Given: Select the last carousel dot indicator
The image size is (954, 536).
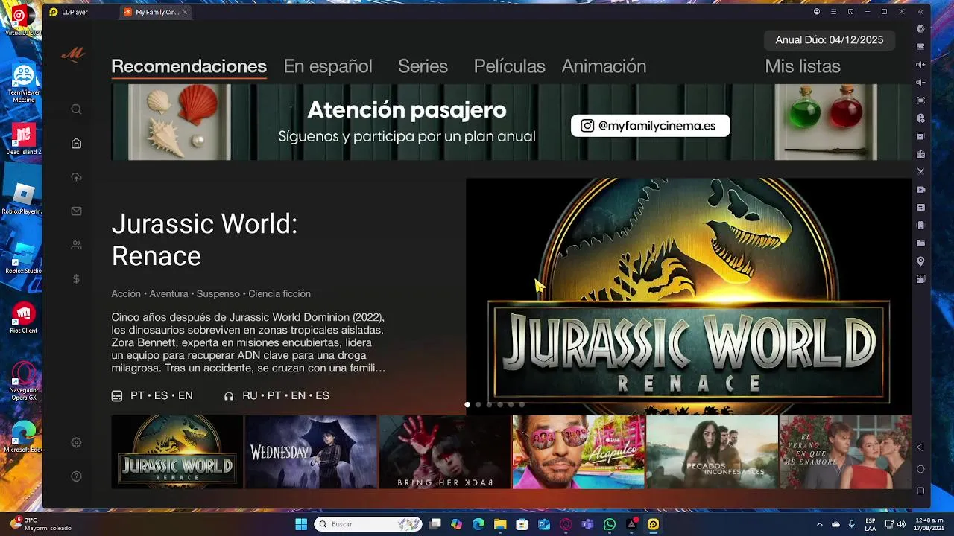Looking at the screenshot, I should click(x=522, y=405).
